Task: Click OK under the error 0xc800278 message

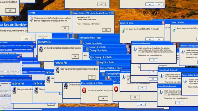Action: [x=11, y=10]
